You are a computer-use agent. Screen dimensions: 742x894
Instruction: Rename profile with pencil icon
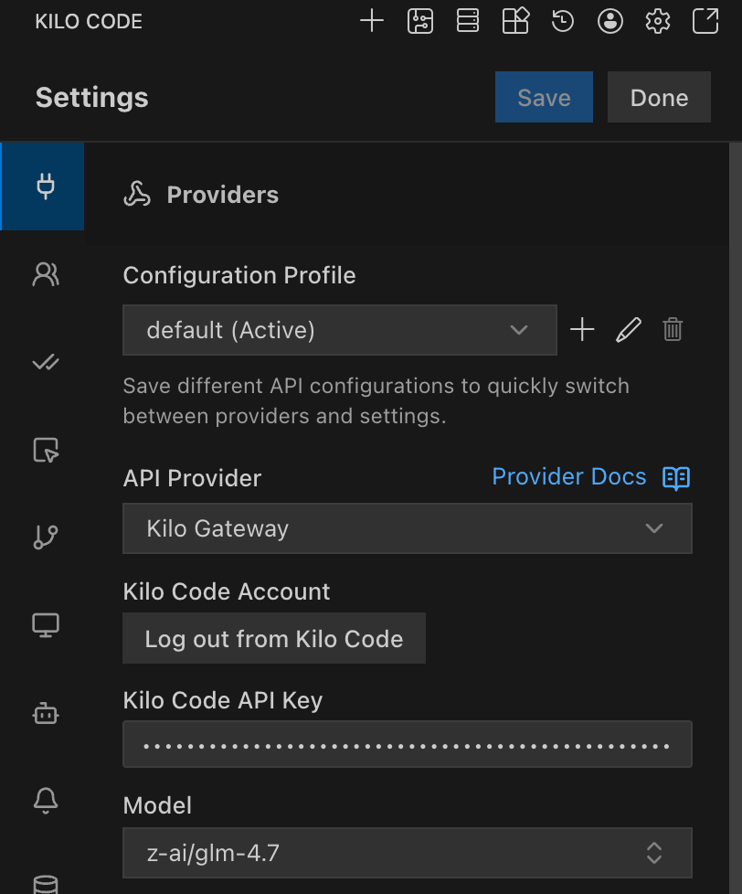[628, 330]
